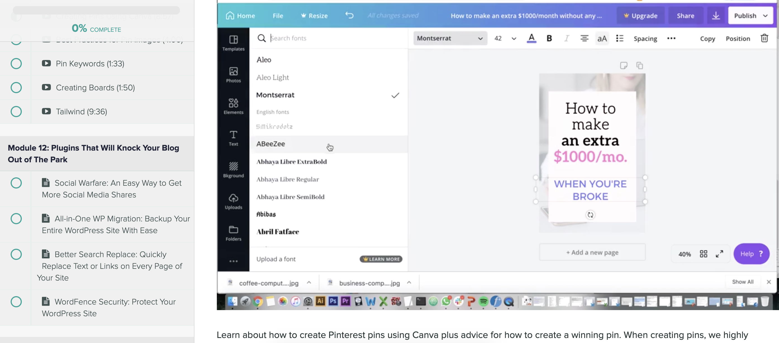This screenshot has width=779, height=343.
Task: Mark WordFence Security lesson complete circle
Action: [16, 301]
